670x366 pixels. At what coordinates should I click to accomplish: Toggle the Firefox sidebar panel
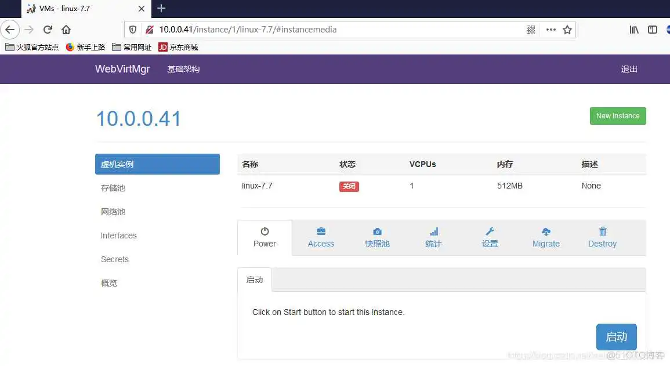tap(653, 29)
